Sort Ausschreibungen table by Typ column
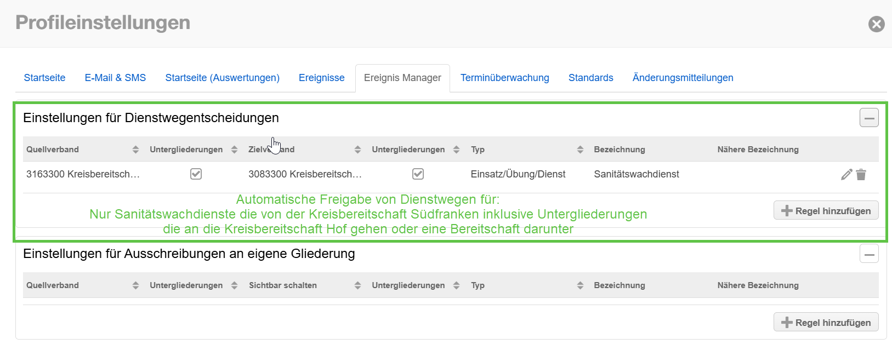The image size is (892, 350). coord(580,285)
